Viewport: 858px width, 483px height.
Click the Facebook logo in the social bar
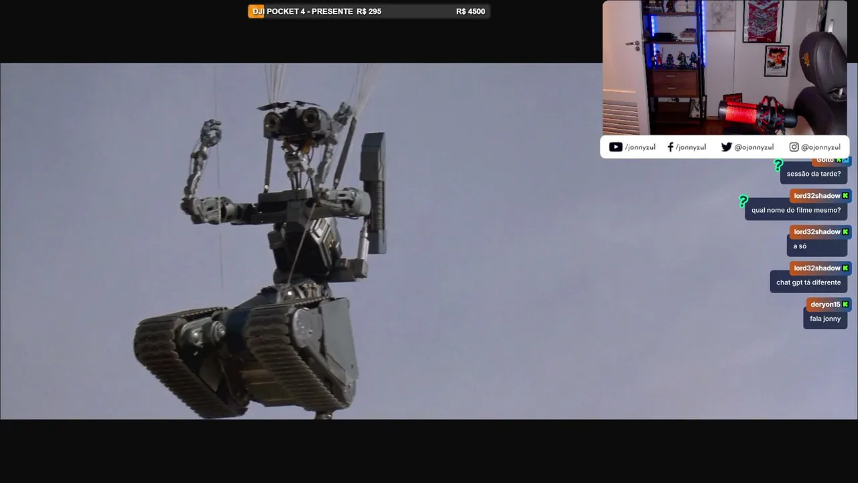tap(670, 147)
